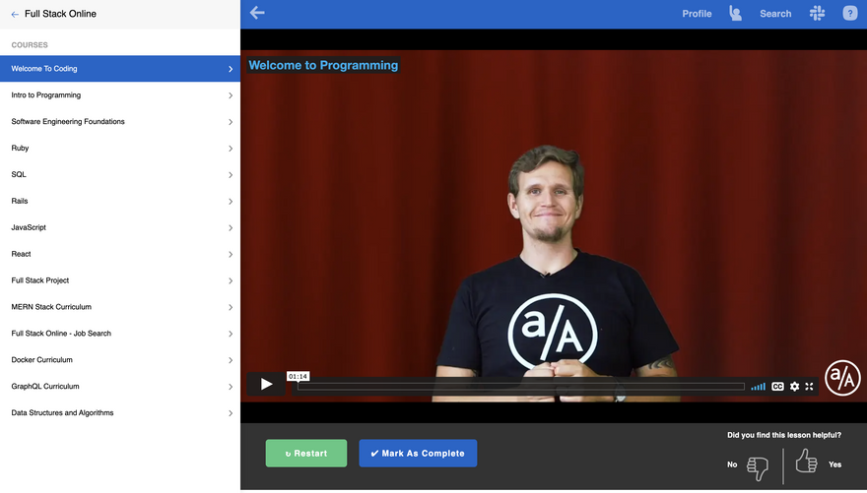Expand the JavaScript course chevron

pyautogui.click(x=231, y=228)
